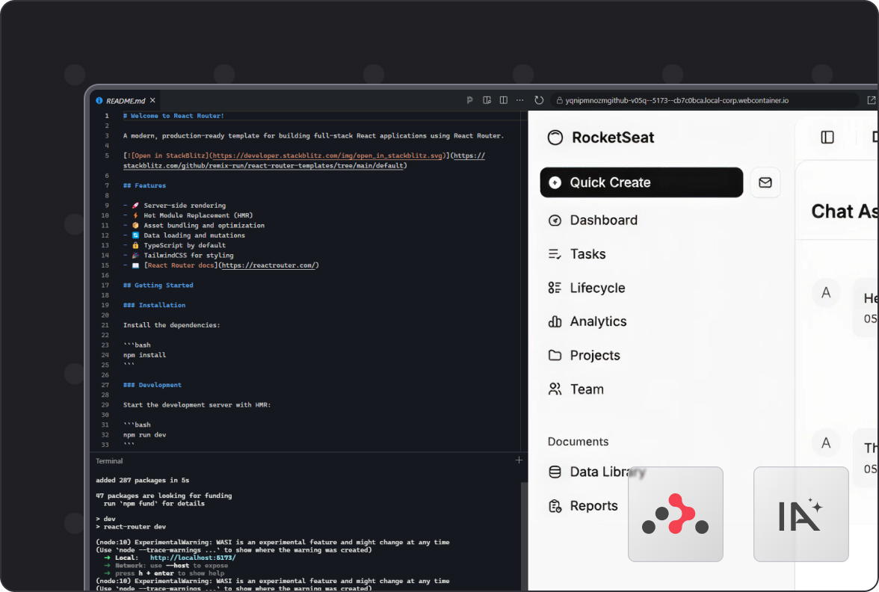Click the Lifecycle list icon
Screen dimensions: 879x592
pyautogui.click(x=555, y=288)
